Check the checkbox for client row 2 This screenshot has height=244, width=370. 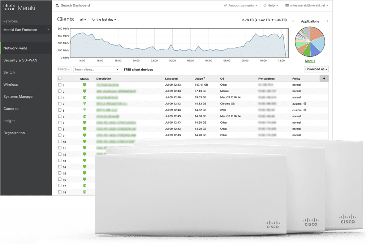[60, 91]
